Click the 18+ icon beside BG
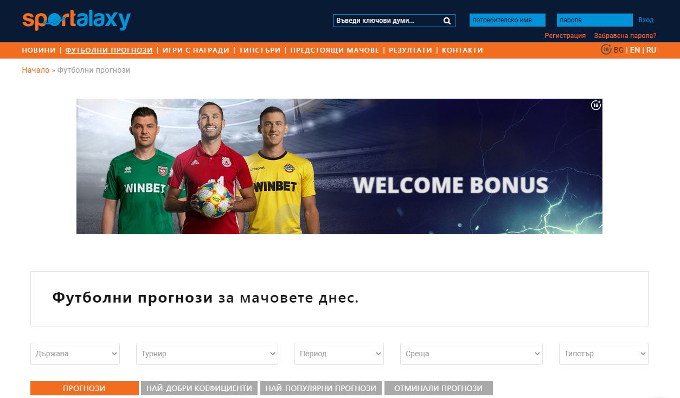Screen dimensions: 680x398 (x=606, y=49)
